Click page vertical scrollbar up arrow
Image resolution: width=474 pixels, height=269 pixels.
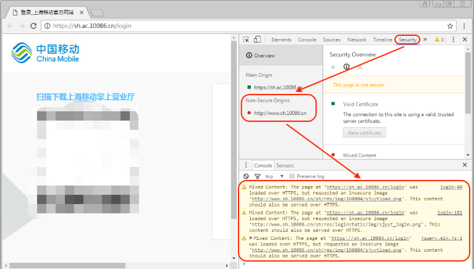[x=234, y=38]
